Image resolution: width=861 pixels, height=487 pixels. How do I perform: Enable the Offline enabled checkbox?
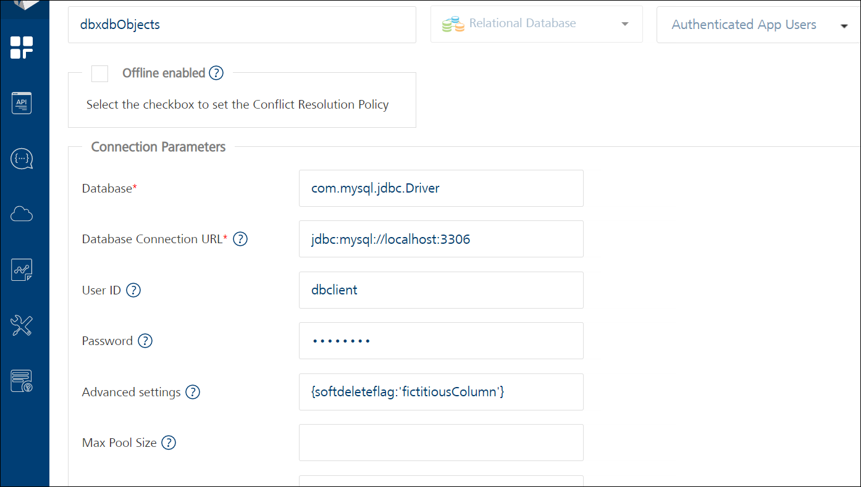99,73
